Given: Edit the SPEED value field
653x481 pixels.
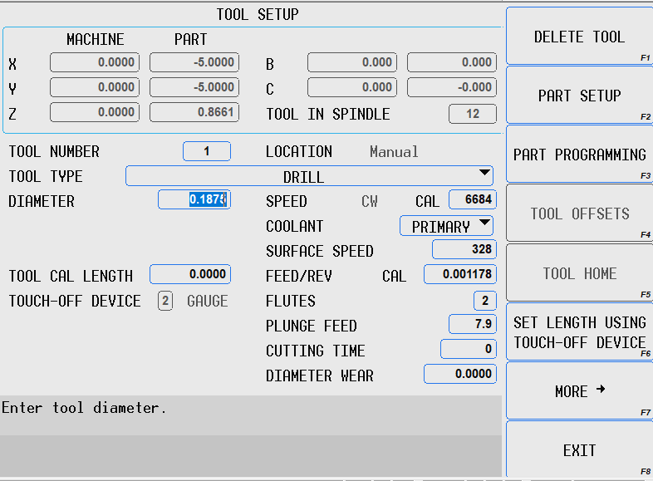Looking at the screenshot, I should 472,200.
